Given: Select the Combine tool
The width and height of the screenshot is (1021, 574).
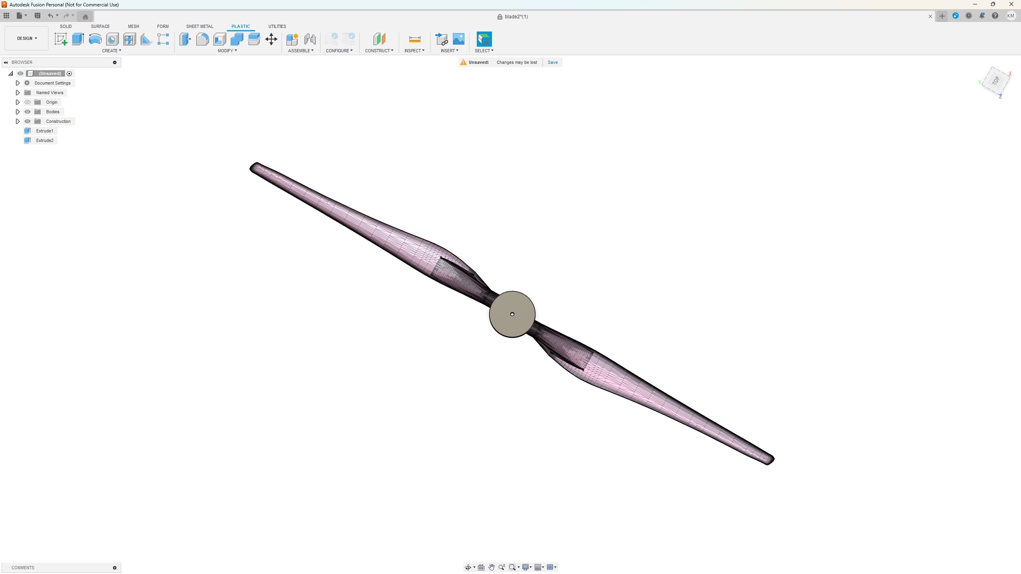Looking at the screenshot, I should click(x=237, y=39).
